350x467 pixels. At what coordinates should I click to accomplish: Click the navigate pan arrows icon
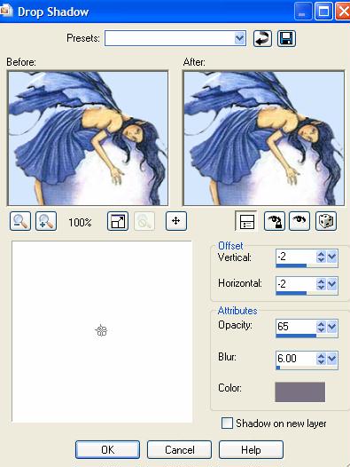coord(176,221)
